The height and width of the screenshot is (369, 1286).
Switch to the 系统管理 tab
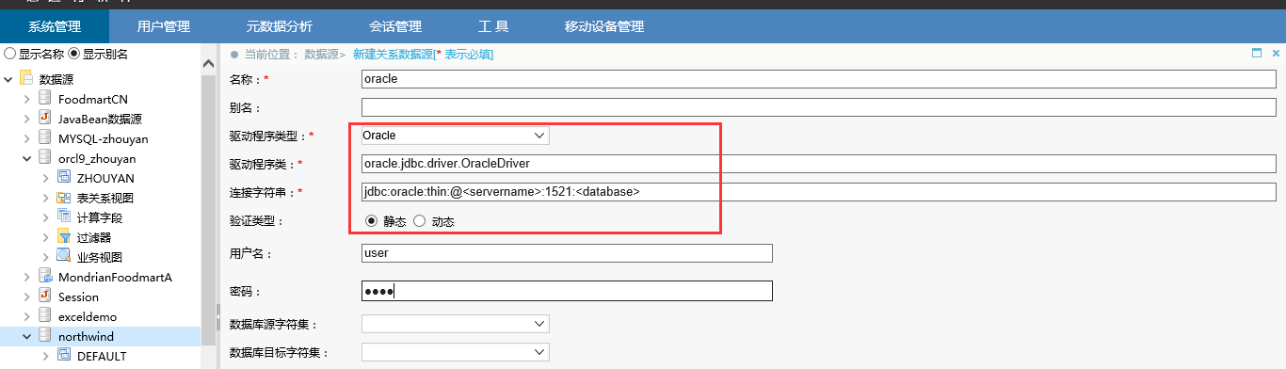tap(55, 26)
